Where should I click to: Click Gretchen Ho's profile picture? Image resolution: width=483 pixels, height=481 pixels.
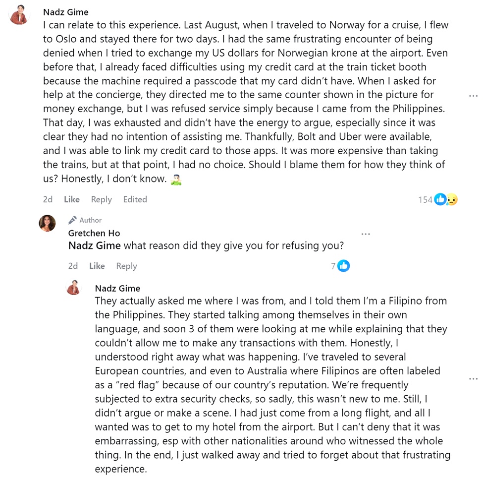[47, 223]
